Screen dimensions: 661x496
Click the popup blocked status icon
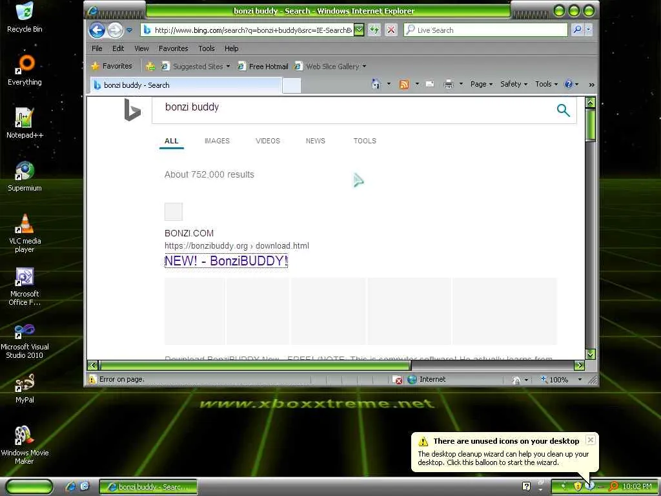397,380
